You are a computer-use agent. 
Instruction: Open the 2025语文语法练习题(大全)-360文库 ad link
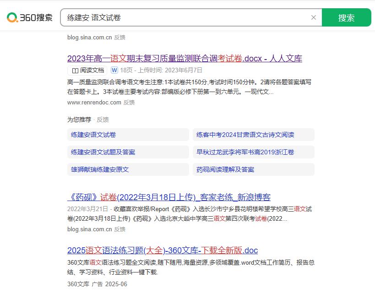163,250
